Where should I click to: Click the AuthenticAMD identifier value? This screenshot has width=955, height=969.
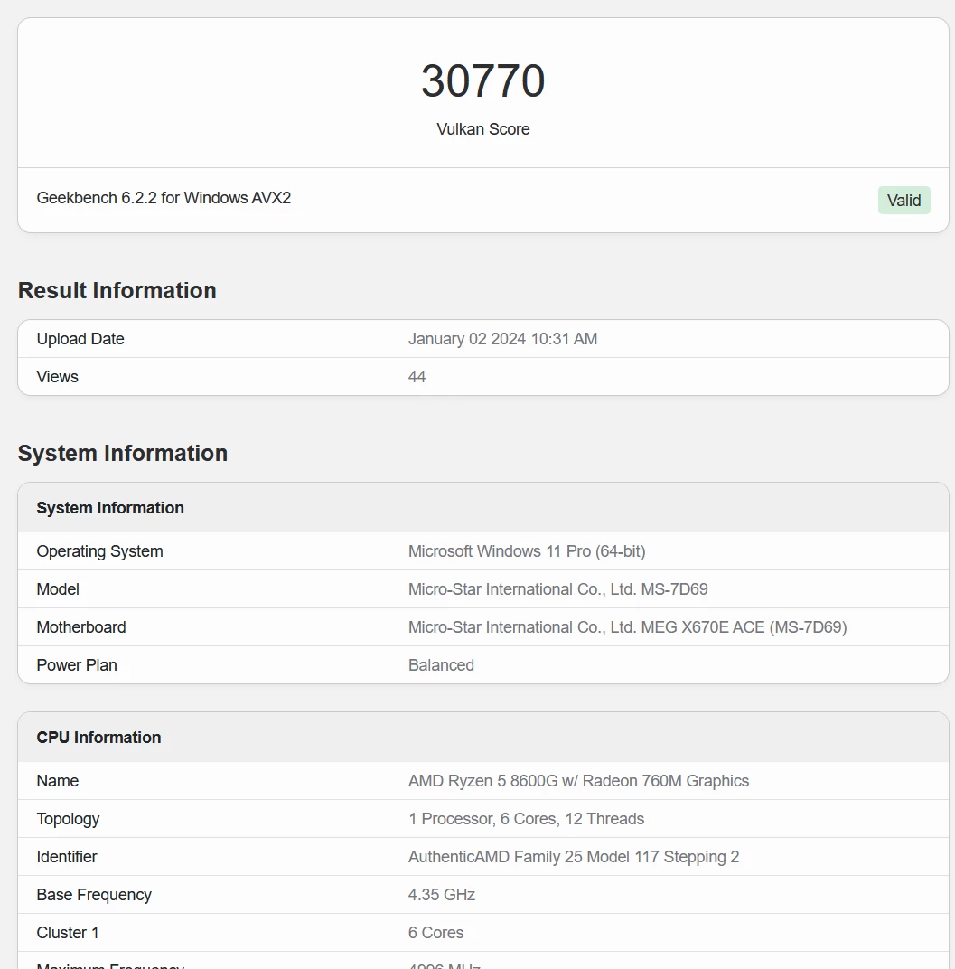coord(574,856)
